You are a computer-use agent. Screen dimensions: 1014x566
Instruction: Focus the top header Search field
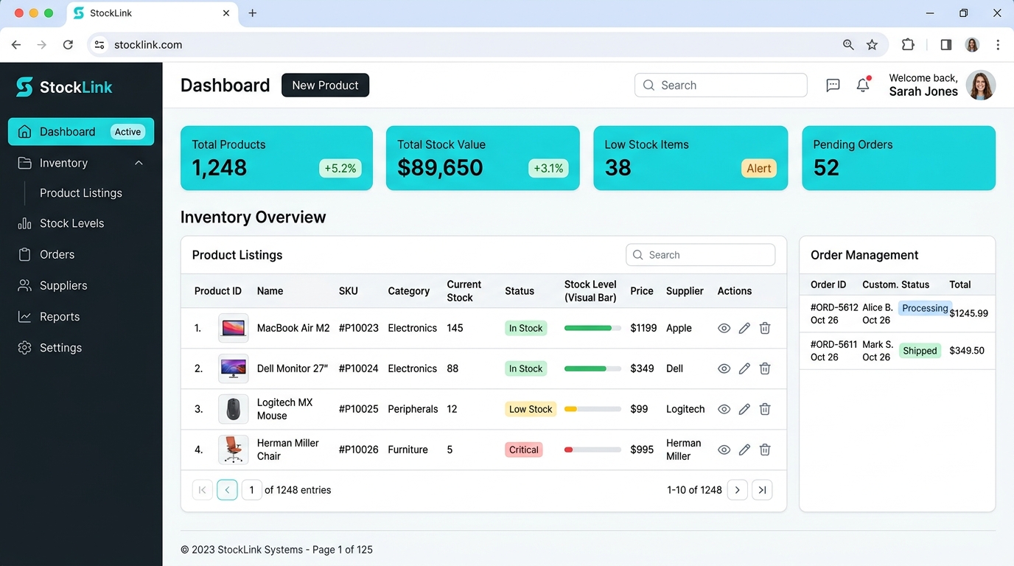pyautogui.click(x=721, y=85)
